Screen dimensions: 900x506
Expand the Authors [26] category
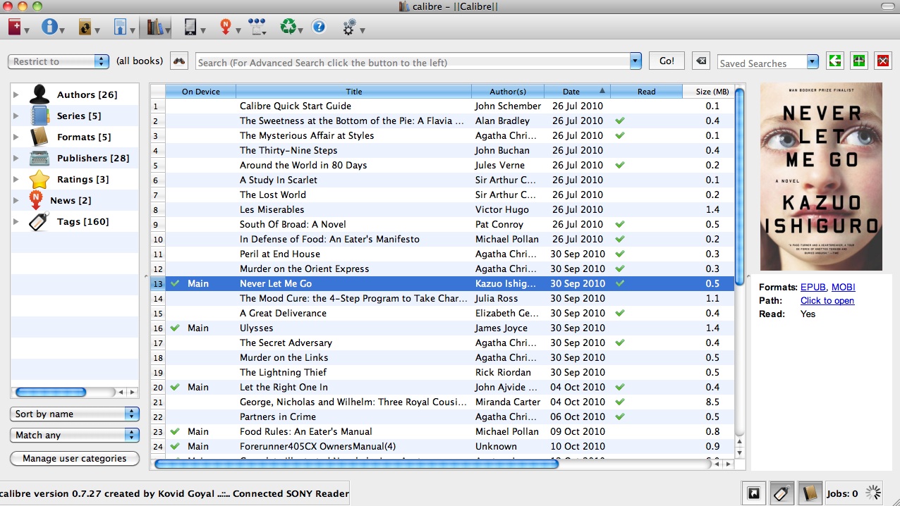point(17,95)
